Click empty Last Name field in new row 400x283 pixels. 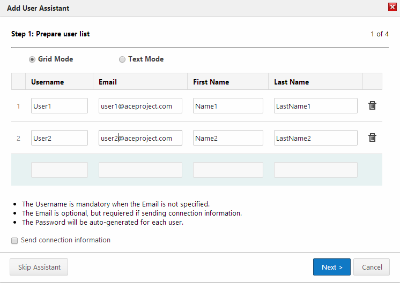click(x=316, y=170)
